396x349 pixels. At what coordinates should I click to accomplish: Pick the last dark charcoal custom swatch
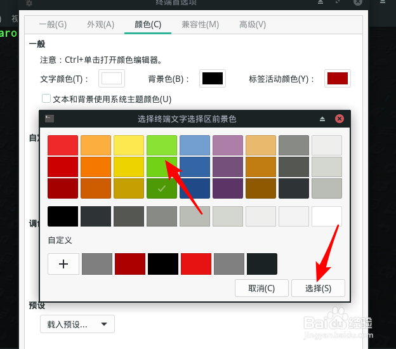point(262,264)
